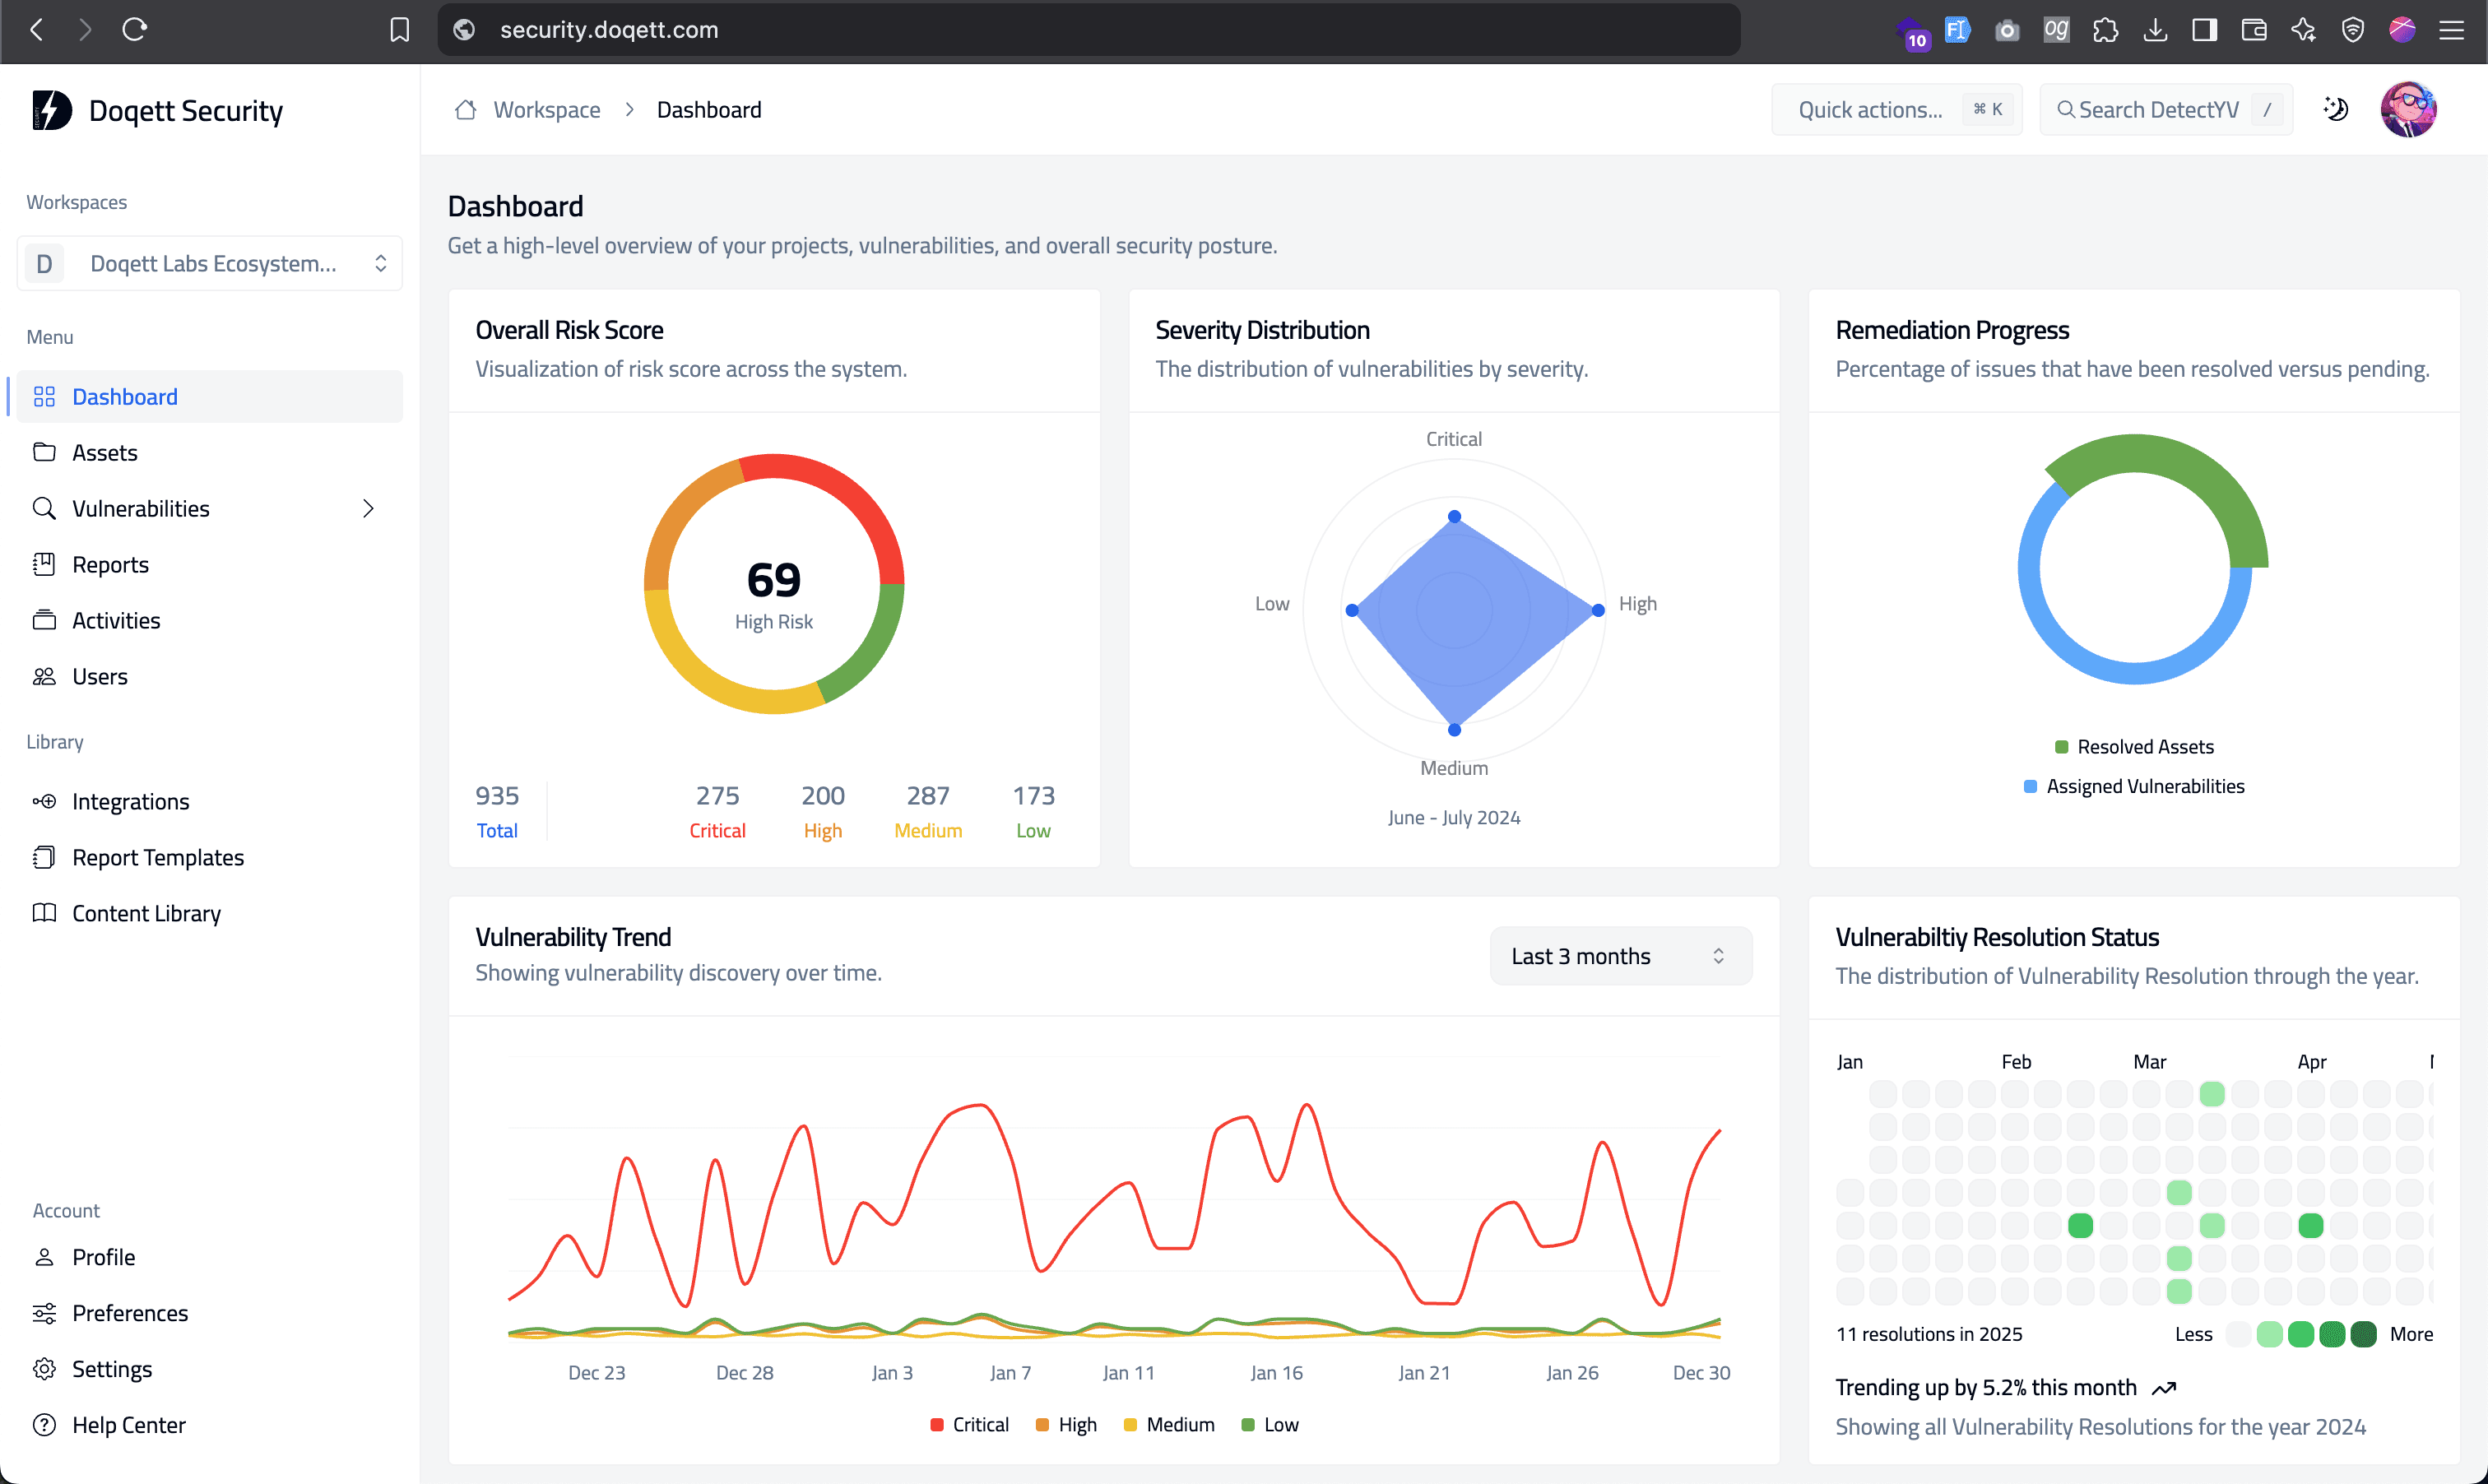Click the Doqett Security lightning logo

[51, 110]
